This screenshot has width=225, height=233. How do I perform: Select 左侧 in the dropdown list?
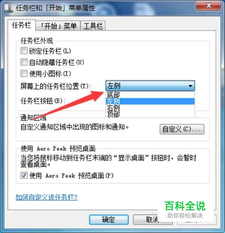[x=150, y=101]
